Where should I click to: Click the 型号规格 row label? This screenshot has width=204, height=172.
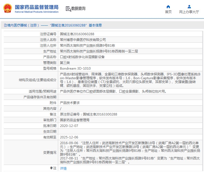pos(50,69)
